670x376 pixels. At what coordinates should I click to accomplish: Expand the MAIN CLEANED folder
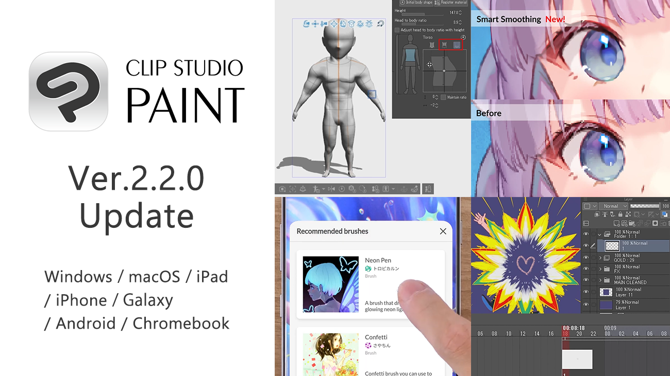click(600, 280)
